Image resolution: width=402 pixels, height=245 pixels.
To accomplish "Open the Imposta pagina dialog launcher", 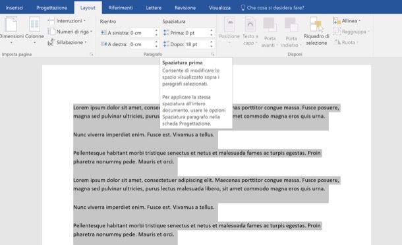I will [91, 54].
